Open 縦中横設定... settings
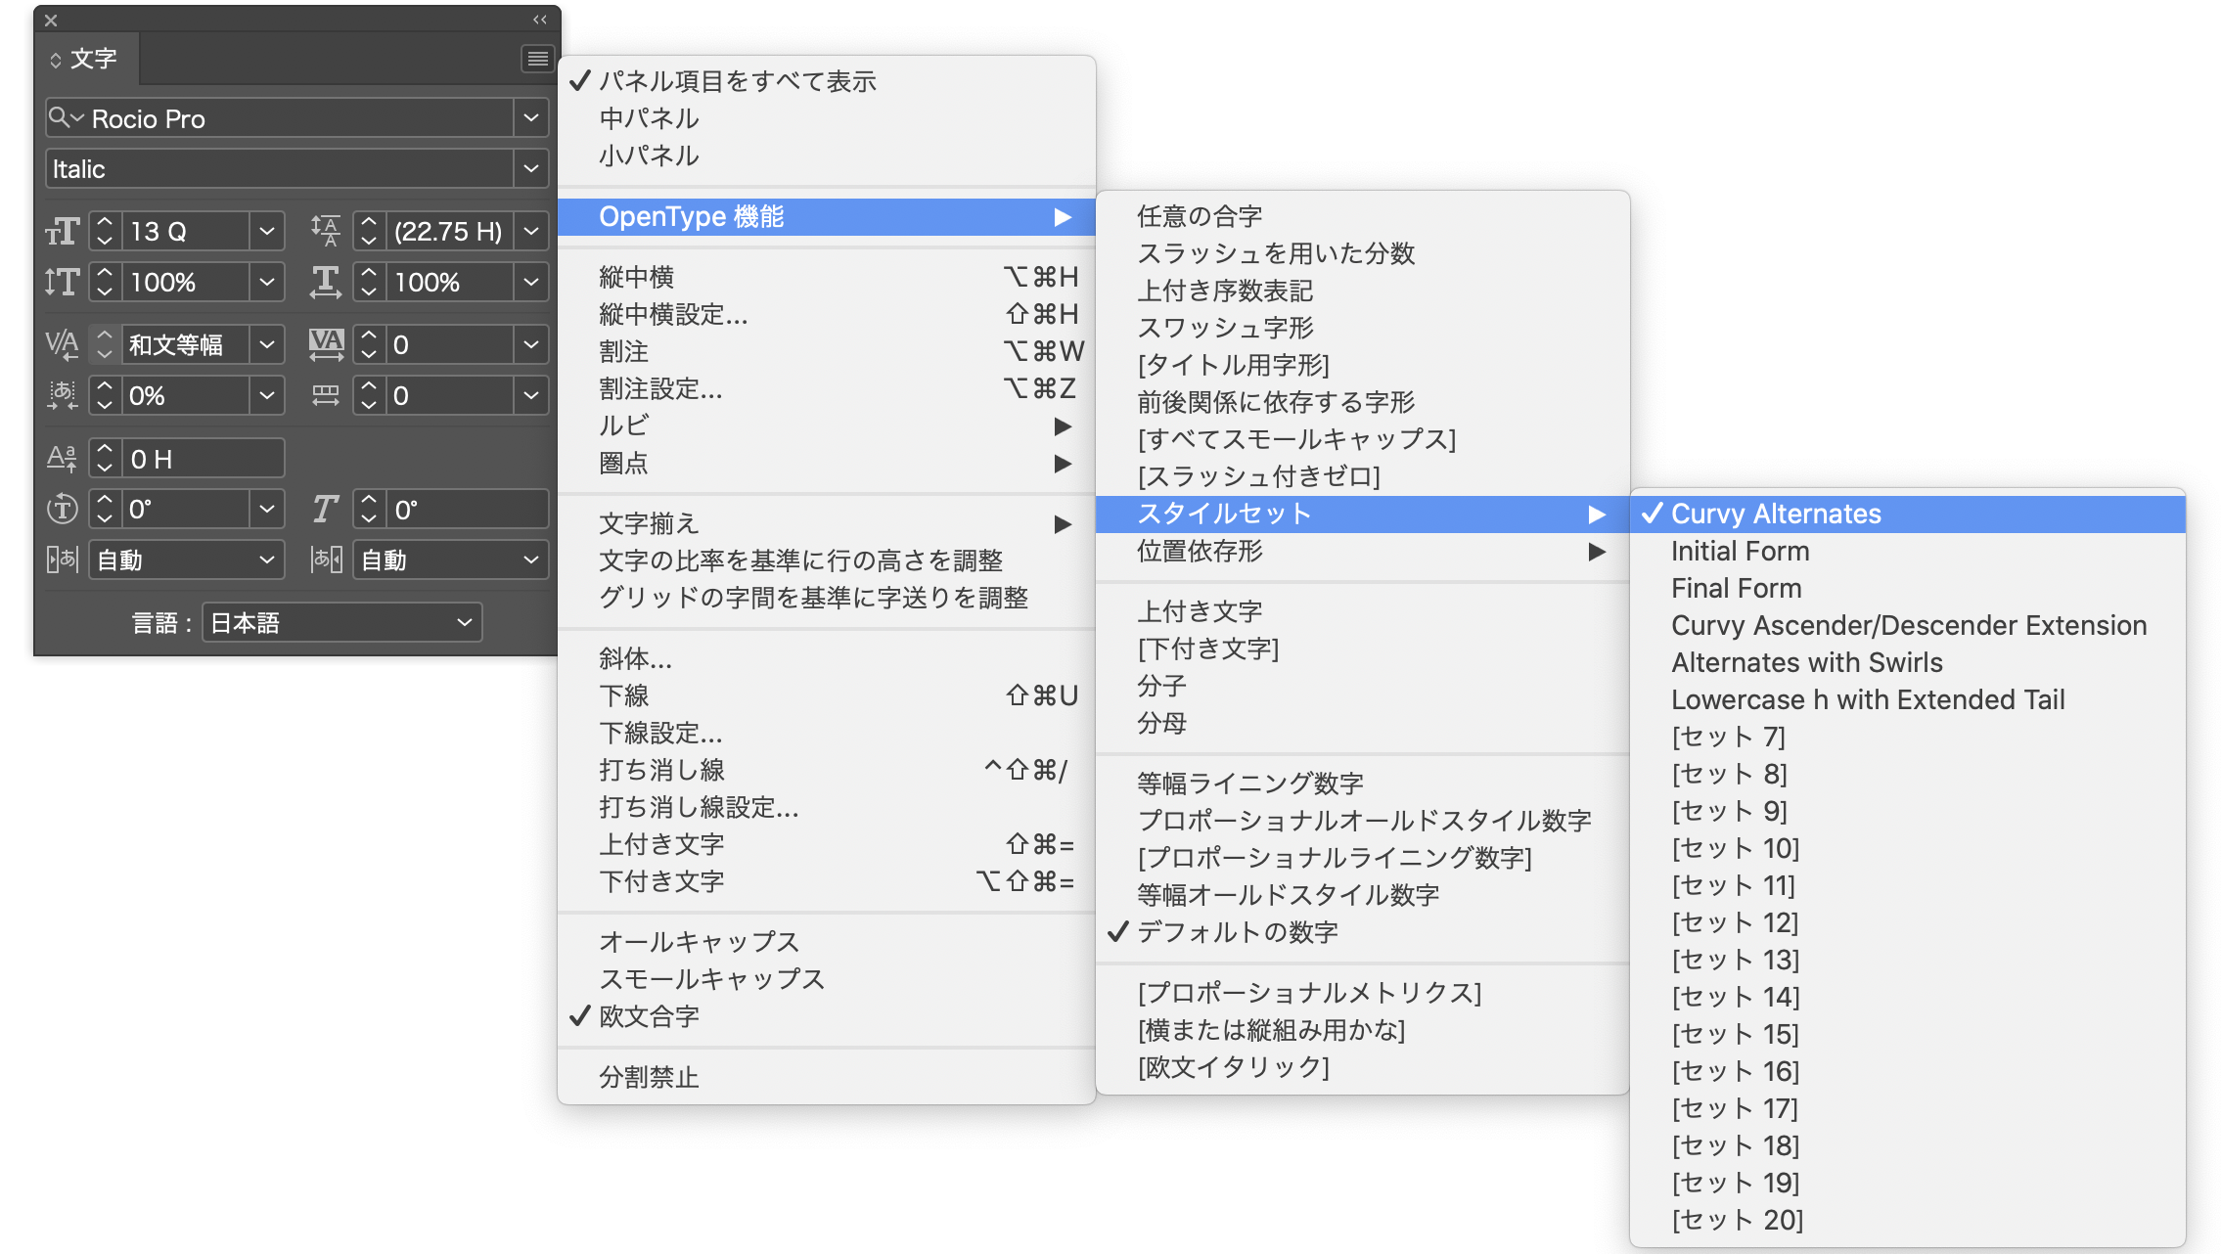The width and height of the screenshot is (2221, 1254). (x=673, y=315)
